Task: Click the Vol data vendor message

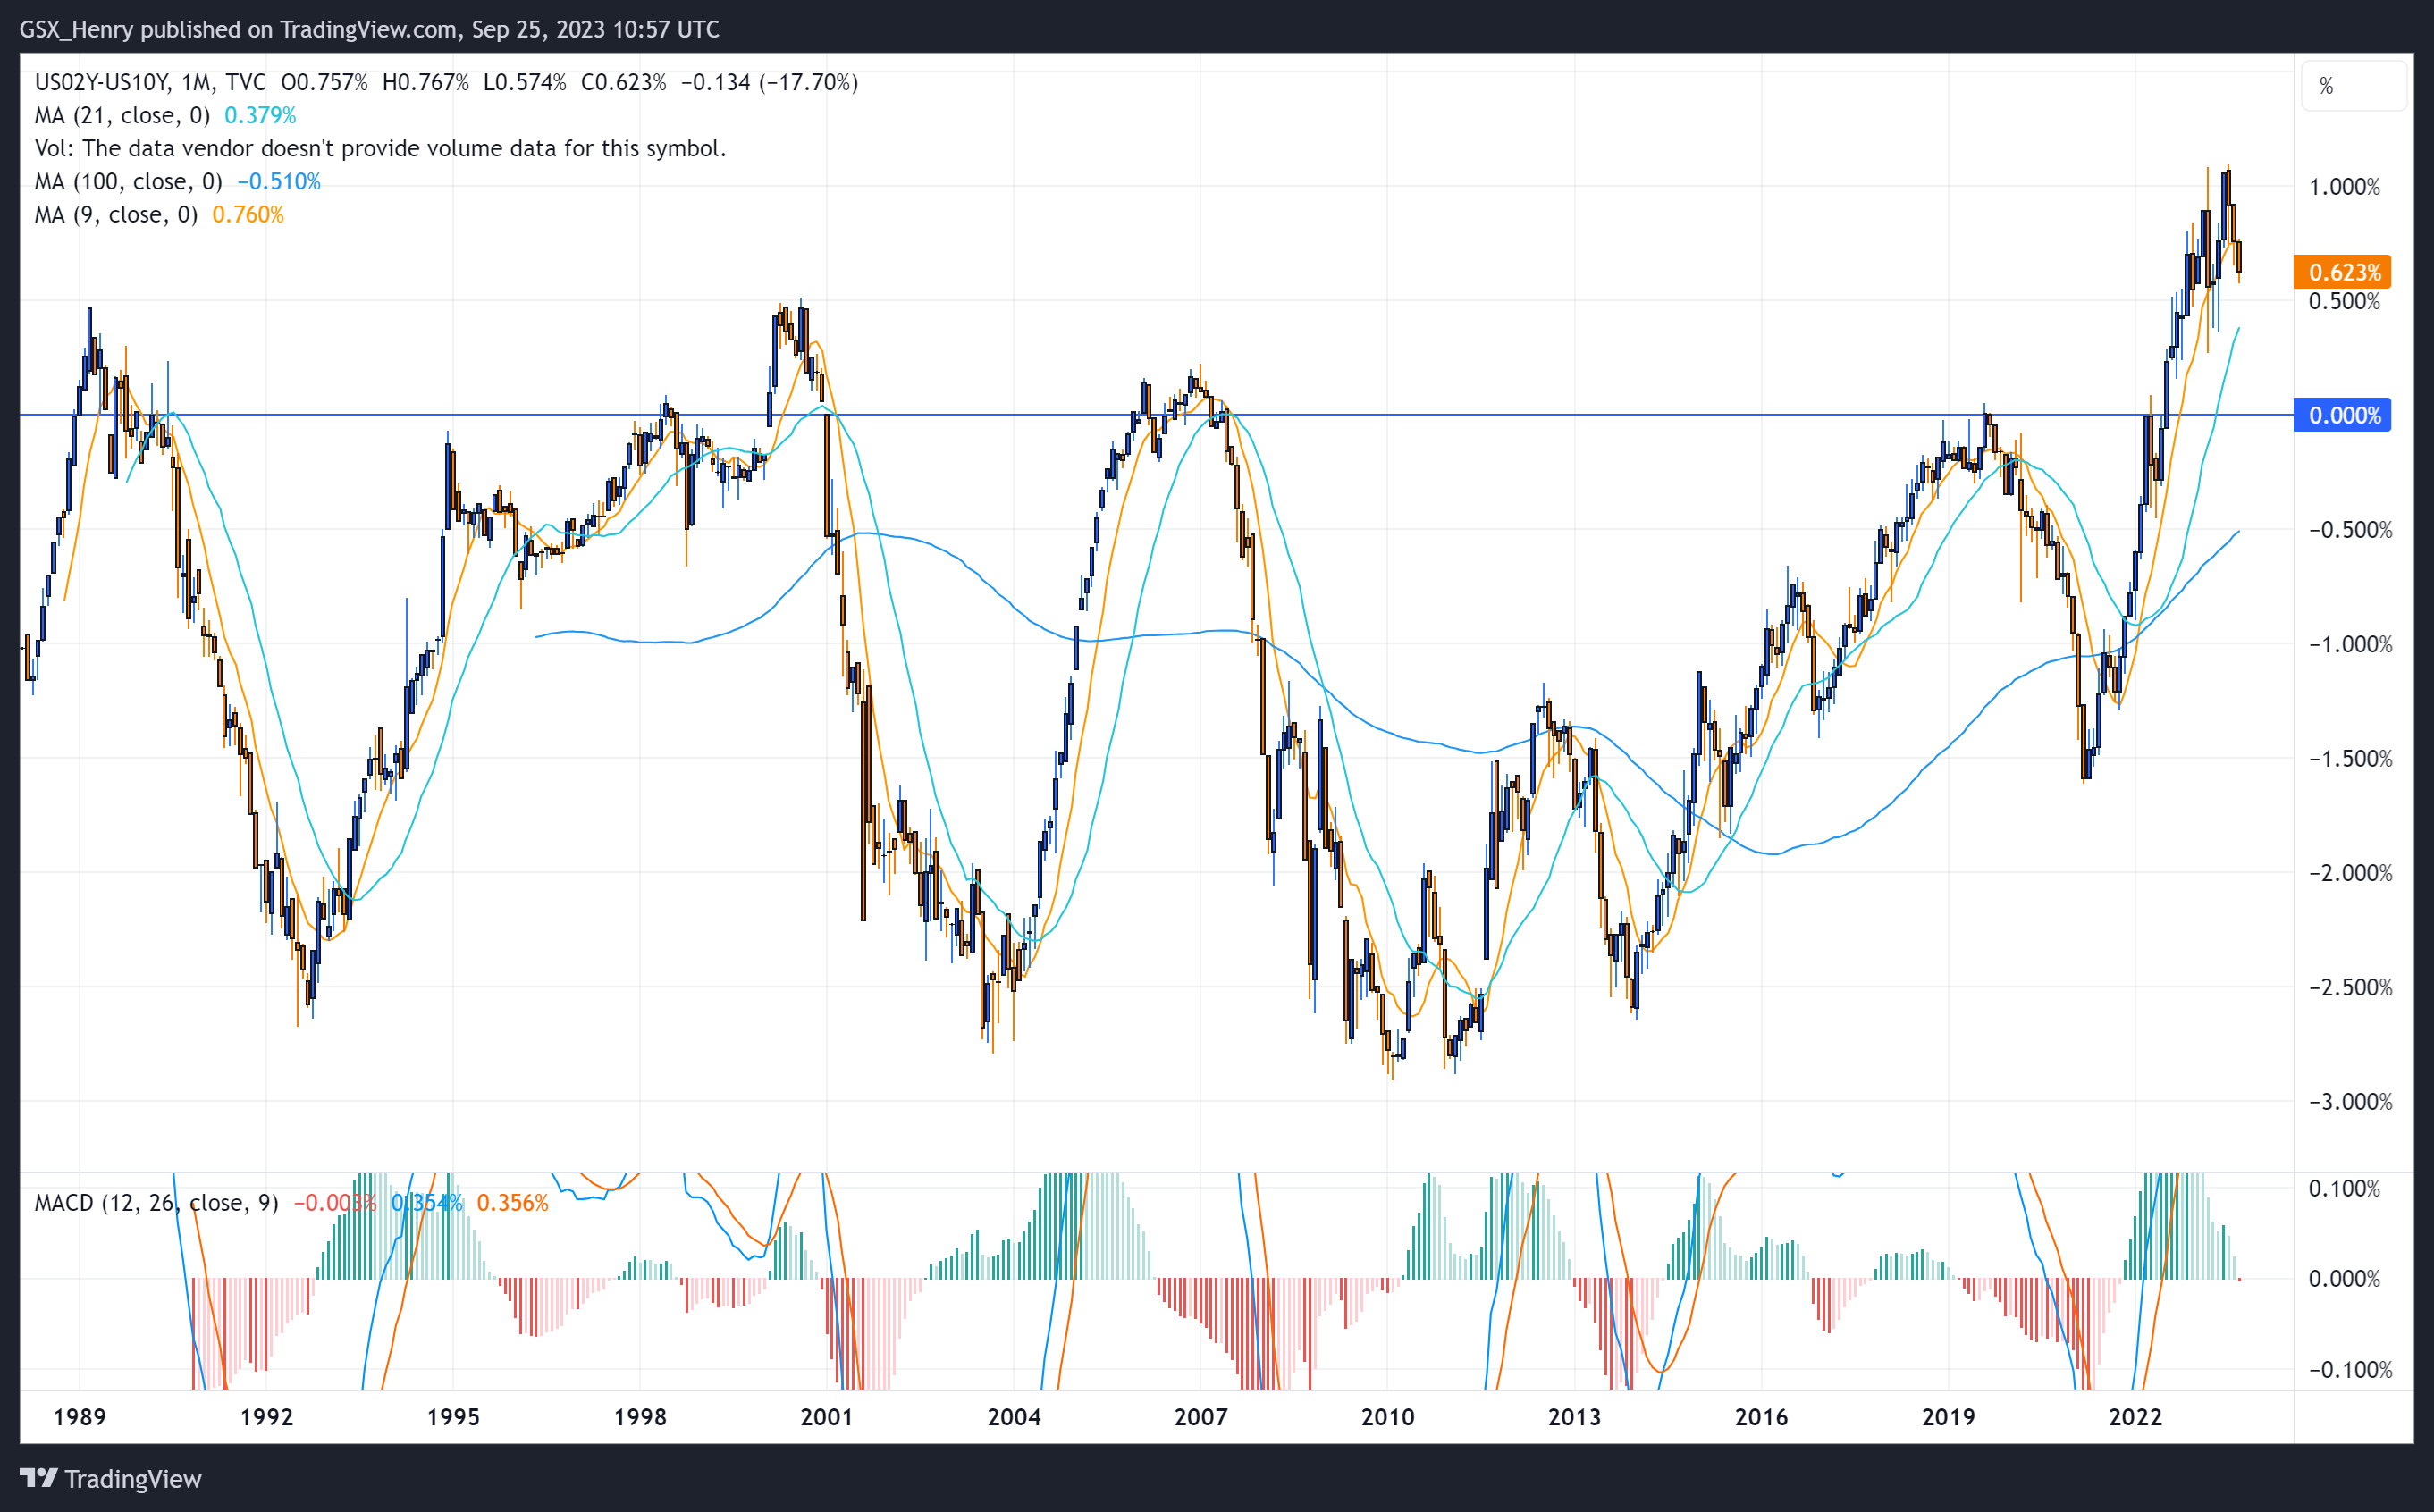Action: pos(380,148)
